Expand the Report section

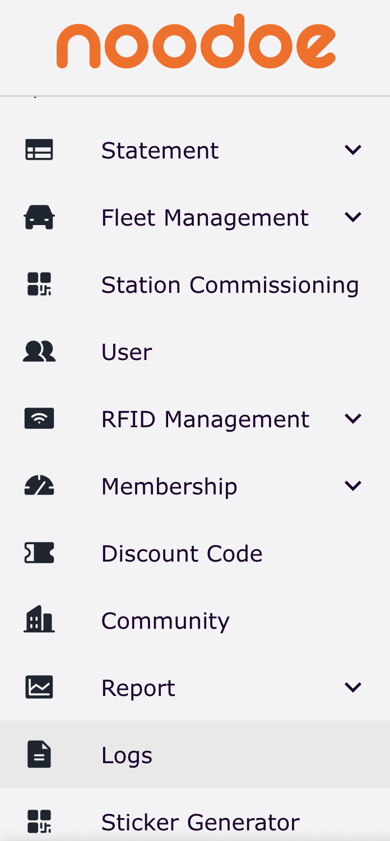click(353, 687)
